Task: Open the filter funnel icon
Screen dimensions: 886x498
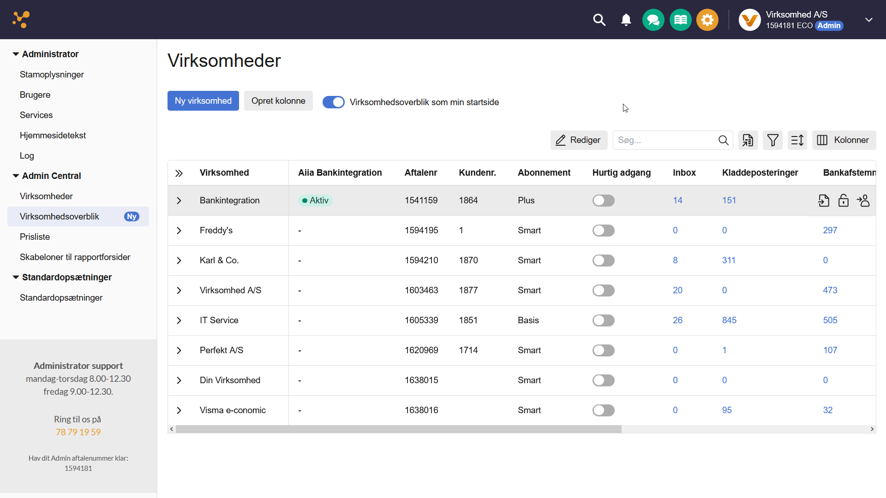Action: [x=772, y=140]
